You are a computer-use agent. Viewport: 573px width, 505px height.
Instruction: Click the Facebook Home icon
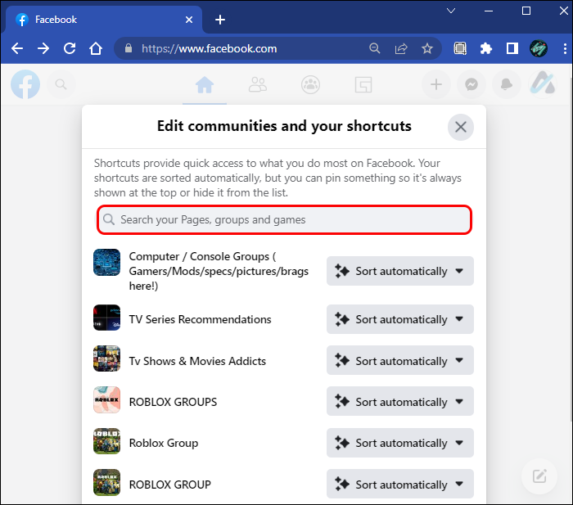pyautogui.click(x=205, y=84)
